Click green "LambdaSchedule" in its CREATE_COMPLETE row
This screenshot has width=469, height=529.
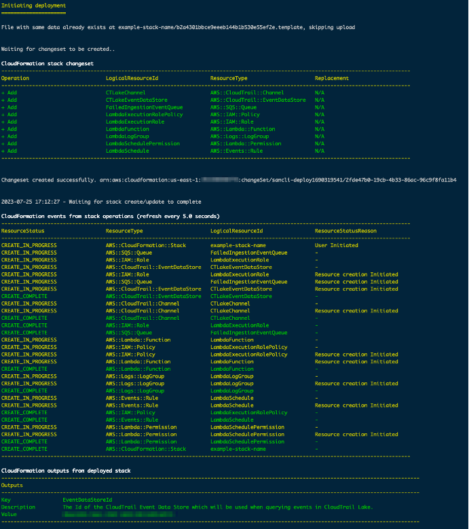pyautogui.click(x=232, y=420)
